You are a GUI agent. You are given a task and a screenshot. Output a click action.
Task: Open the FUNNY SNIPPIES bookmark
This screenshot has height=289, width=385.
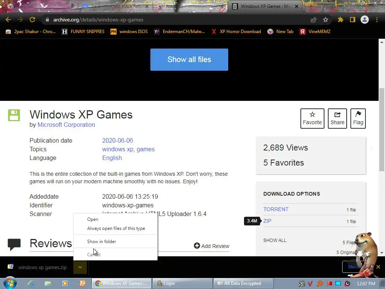(x=83, y=32)
